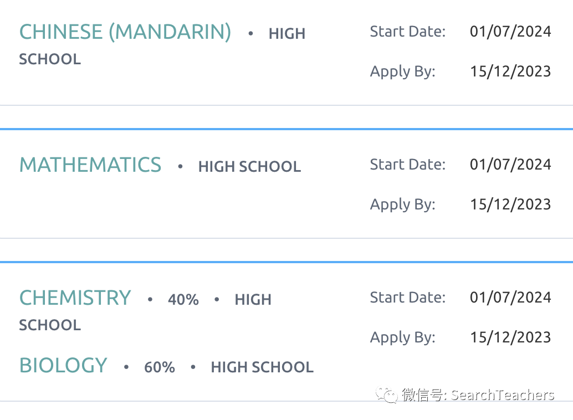Click the Chemistry listing Start Date value
Screen dimensions: 573x420
pos(510,298)
